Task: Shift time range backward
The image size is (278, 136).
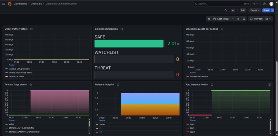Action: [x=209, y=19]
